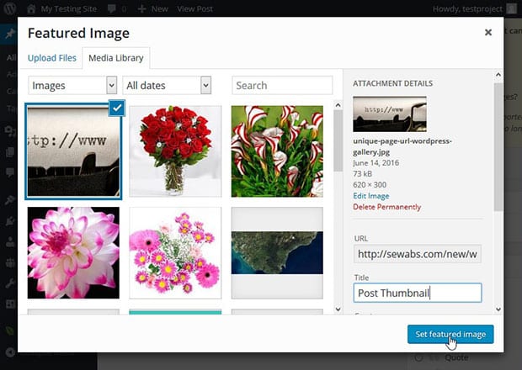Select the red roses bouquet thumbnail

tap(175, 151)
